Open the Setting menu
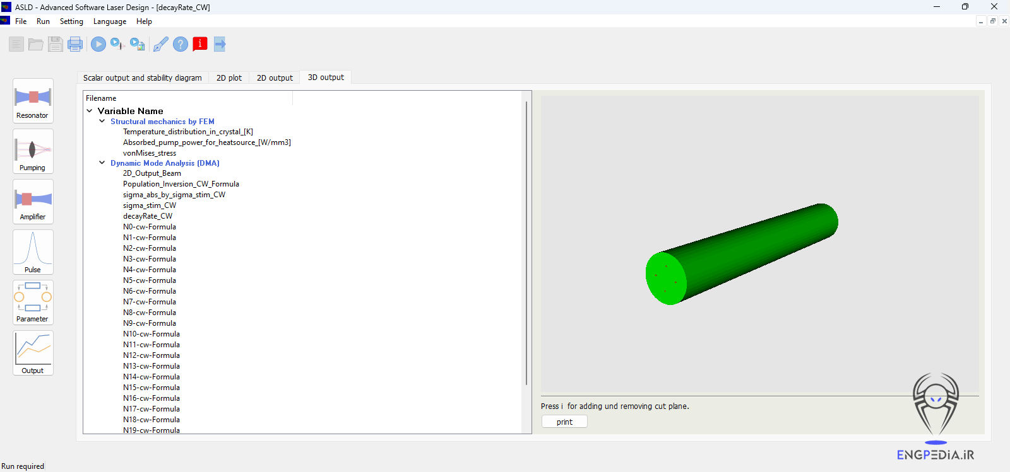Screen dimensions: 1010x472 pyautogui.click(x=71, y=21)
